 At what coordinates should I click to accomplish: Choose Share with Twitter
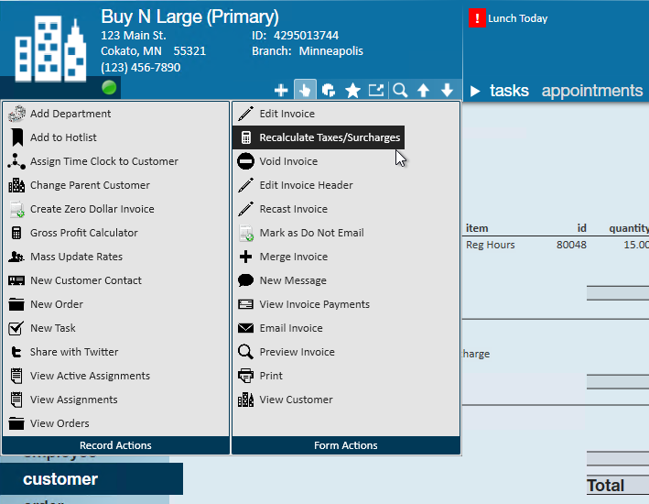pos(116,352)
